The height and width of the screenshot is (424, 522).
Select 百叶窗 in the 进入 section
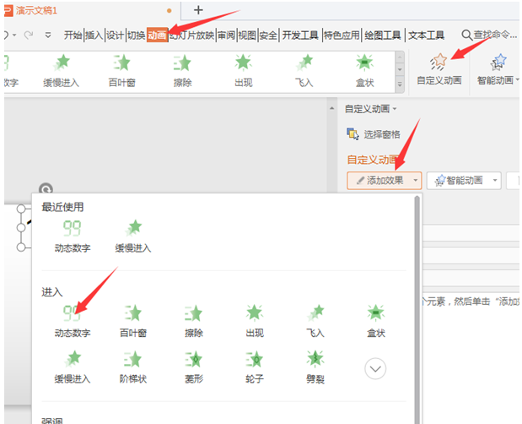[x=133, y=321]
